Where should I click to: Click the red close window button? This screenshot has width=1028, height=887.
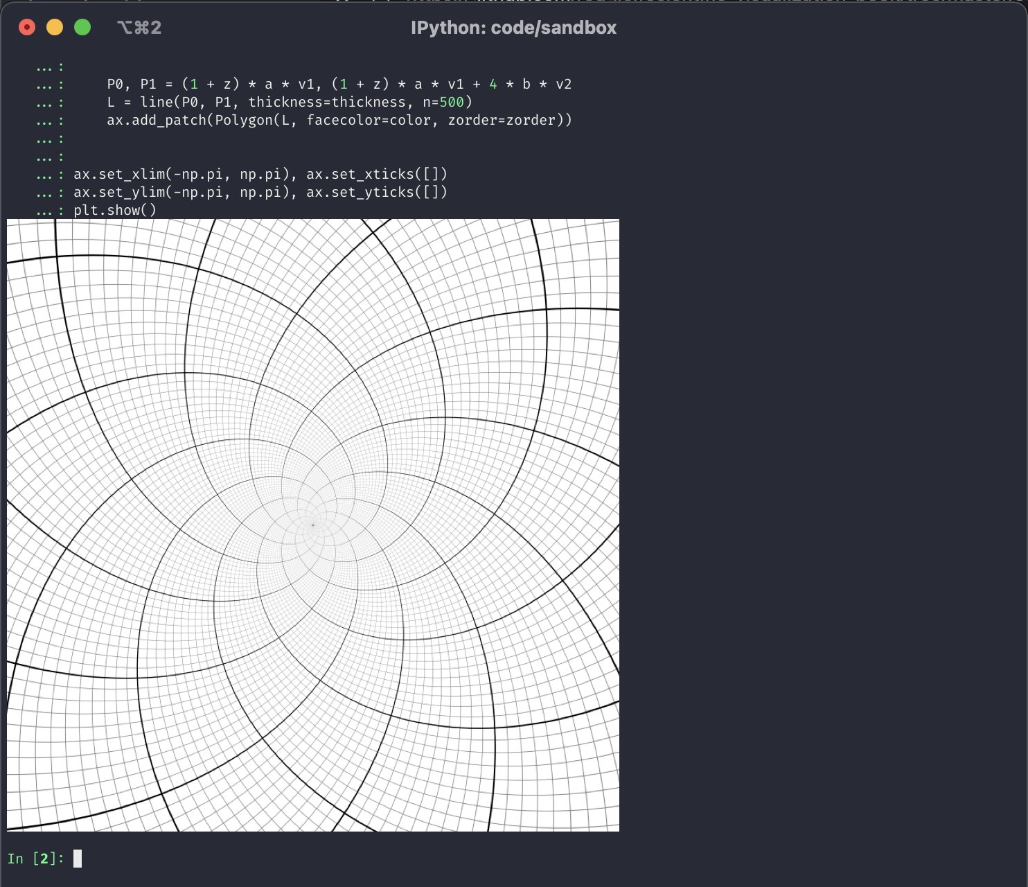(x=27, y=28)
